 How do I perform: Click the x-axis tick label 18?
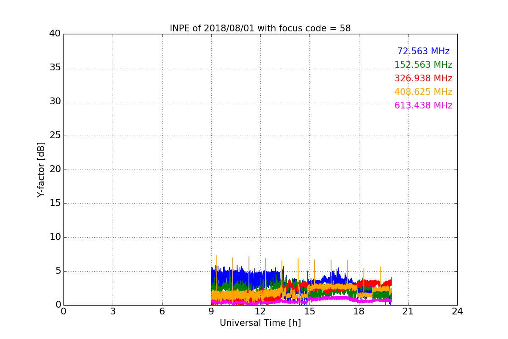[x=359, y=311]
